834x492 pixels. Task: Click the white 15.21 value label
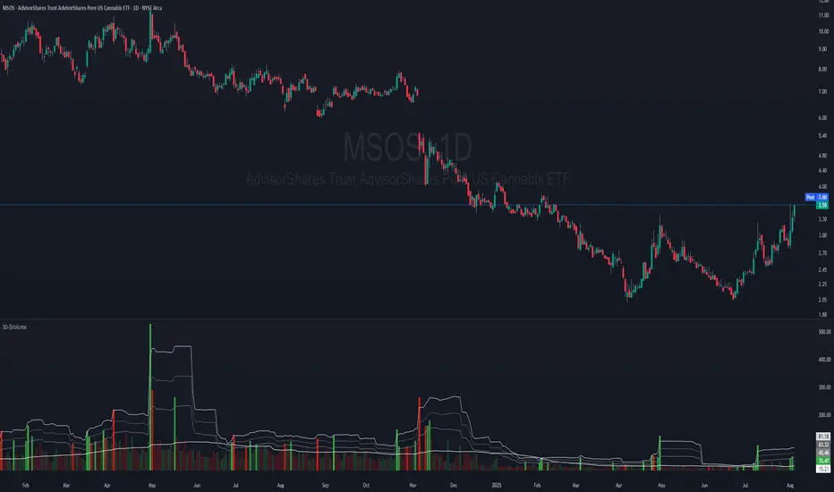point(823,469)
